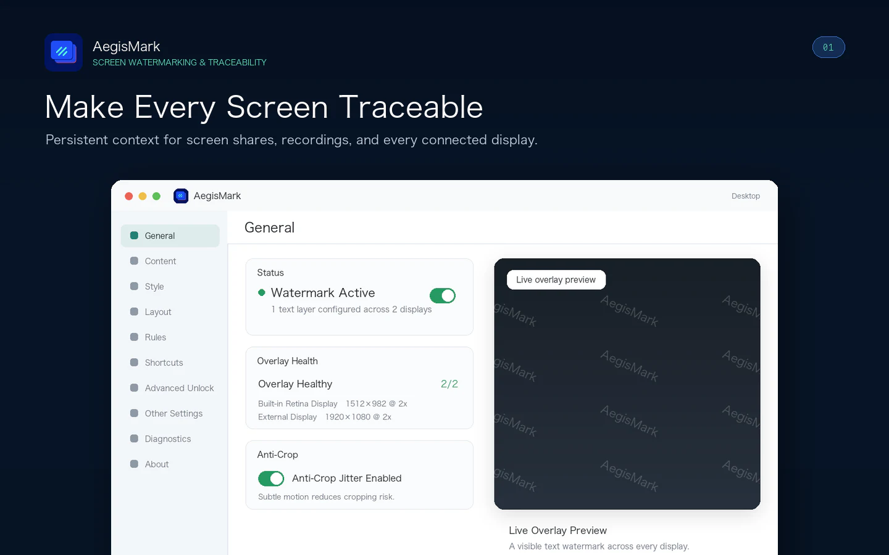
Task: Click the Shortcuts sidebar icon
Action: point(134,362)
